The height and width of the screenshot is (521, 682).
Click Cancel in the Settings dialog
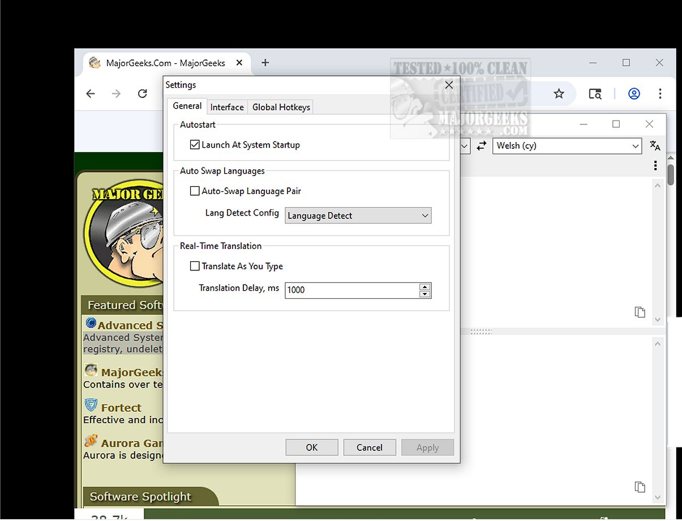(x=370, y=447)
